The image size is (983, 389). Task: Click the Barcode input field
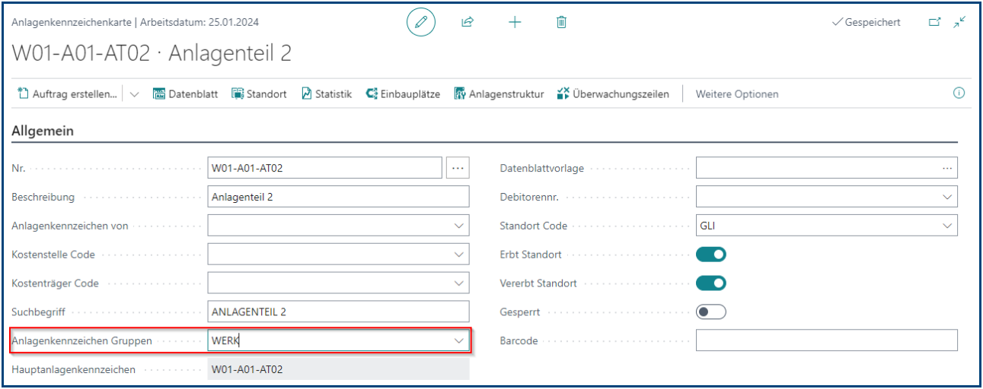coord(827,341)
